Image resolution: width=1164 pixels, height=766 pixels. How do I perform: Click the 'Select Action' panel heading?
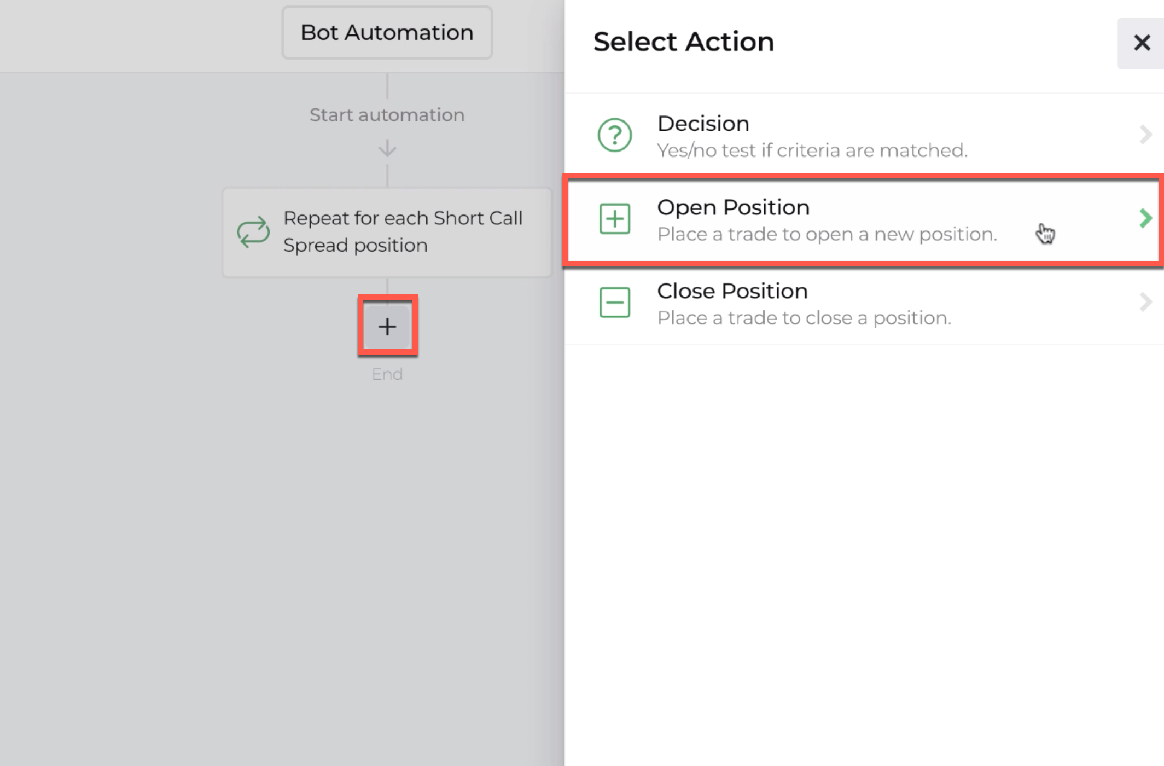[684, 42]
